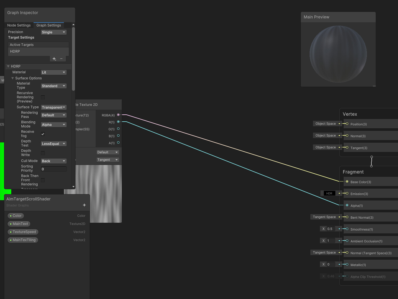Click the Graph Inspector vertical scrollbar
The height and width of the screenshot is (299, 398).
click(x=73, y=59)
